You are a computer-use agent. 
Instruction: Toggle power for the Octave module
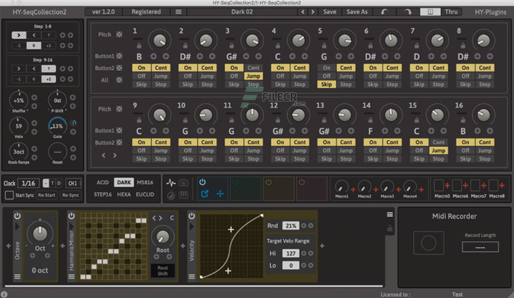17,215
